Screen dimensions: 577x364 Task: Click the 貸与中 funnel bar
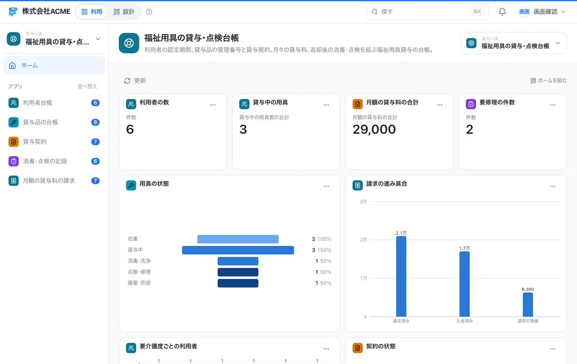[x=238, y=250]
